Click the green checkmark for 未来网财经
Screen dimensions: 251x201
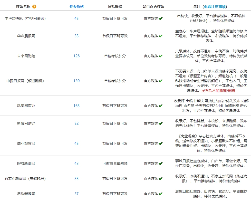(x=161, y=56)
